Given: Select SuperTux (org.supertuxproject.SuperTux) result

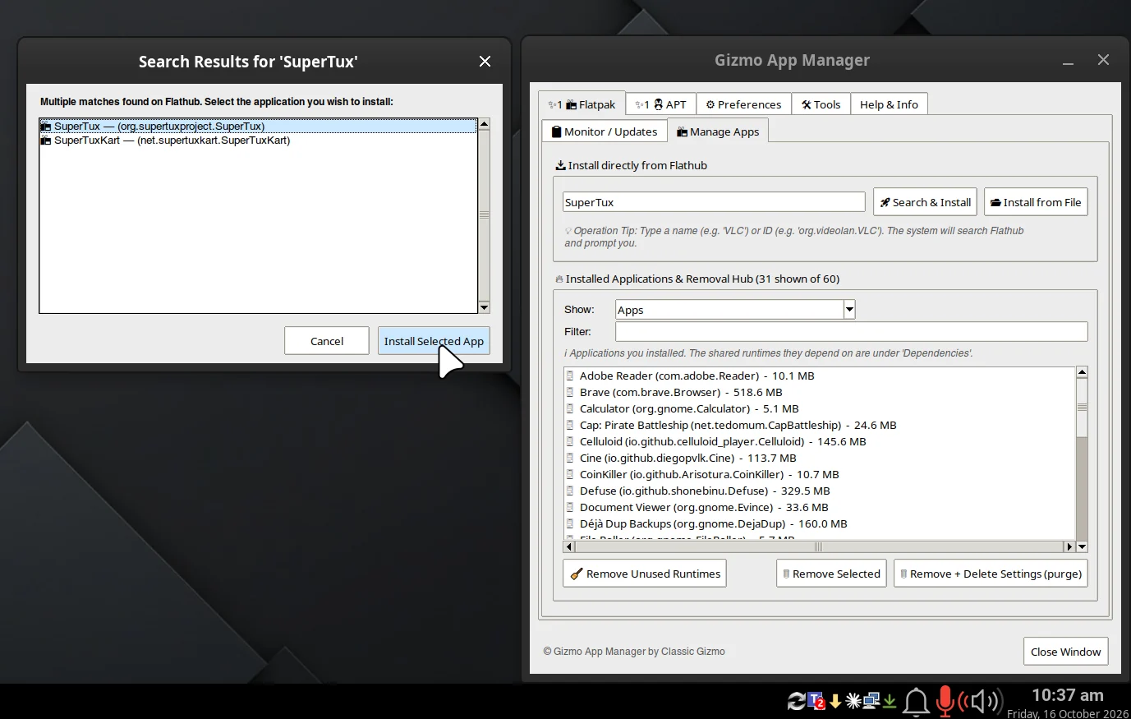Looking at the screenshot, I should [x=258, y=127].
